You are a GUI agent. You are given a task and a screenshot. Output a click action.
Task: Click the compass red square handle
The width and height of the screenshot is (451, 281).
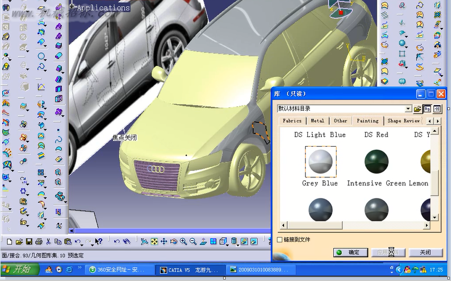(x=341, y=13)
